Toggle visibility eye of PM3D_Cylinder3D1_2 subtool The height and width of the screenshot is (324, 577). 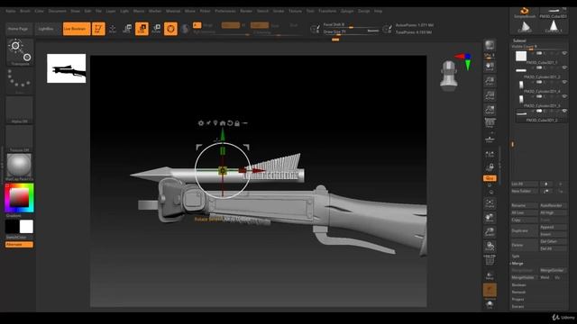[564, 67]
